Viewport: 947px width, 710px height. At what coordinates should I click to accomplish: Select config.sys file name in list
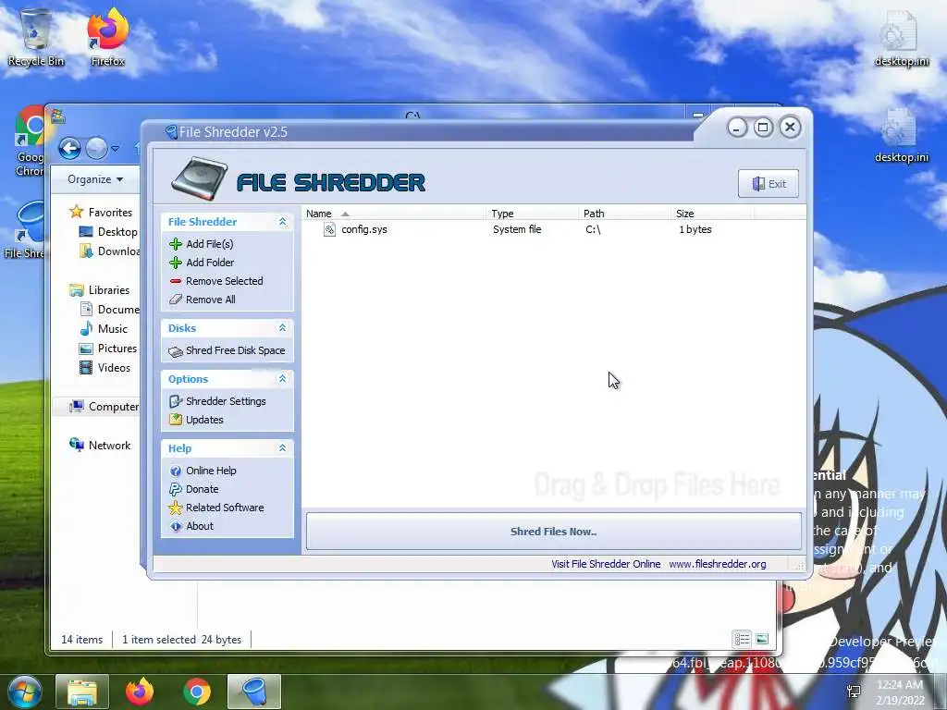click(x=364, y=229)
